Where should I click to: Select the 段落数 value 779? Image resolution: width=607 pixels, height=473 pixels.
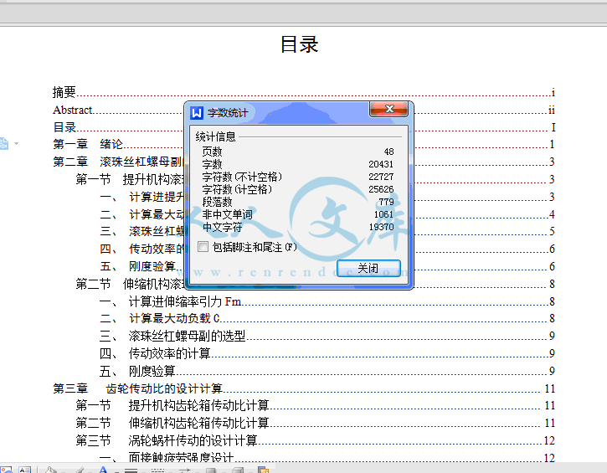(x=386, y=202)
